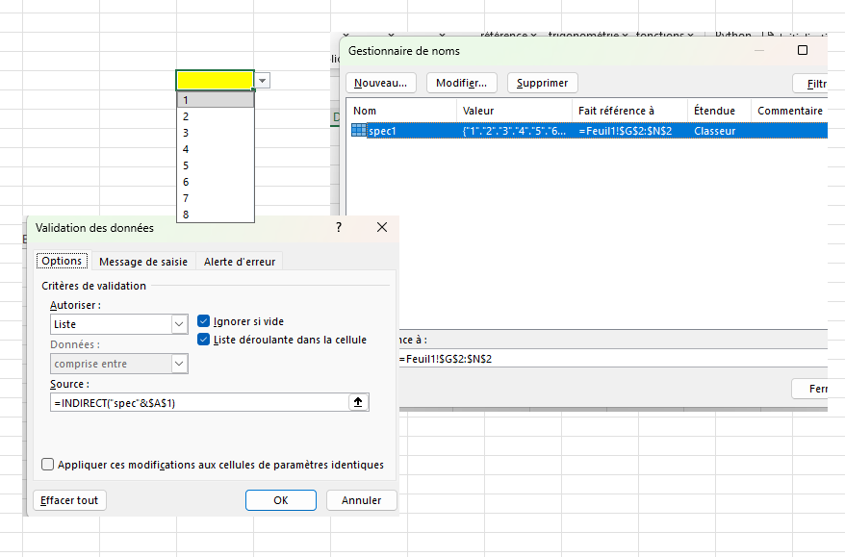The width and height of the screenshot is (845, 557).
Task: Close the Validation des données dialog
Action: pyautogui.click(x=382, y=228)
